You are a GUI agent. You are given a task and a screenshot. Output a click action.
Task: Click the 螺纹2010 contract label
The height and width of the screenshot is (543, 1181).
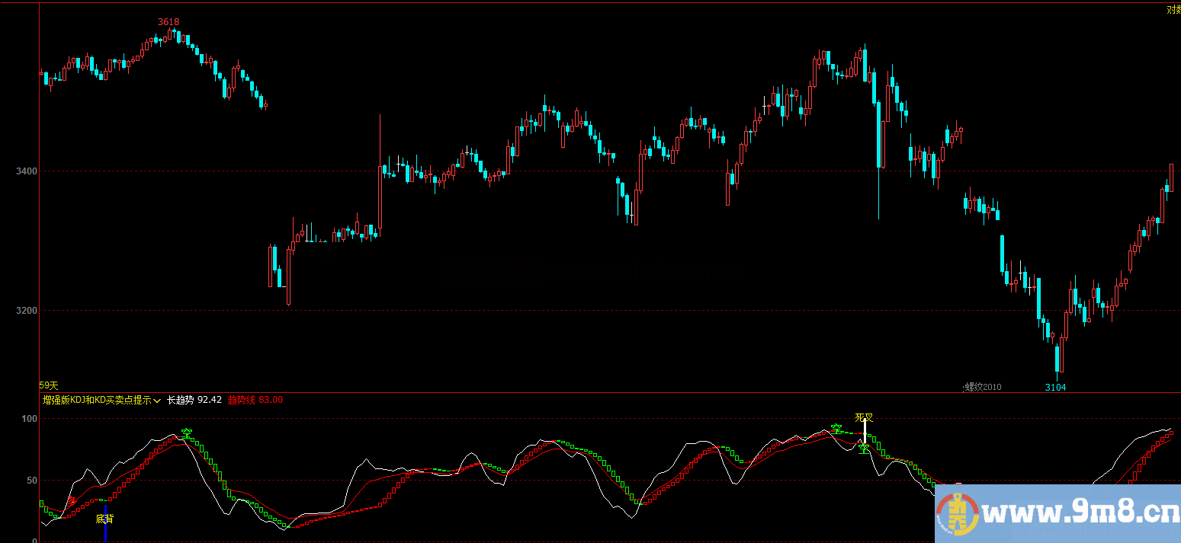tap(983, 387)
